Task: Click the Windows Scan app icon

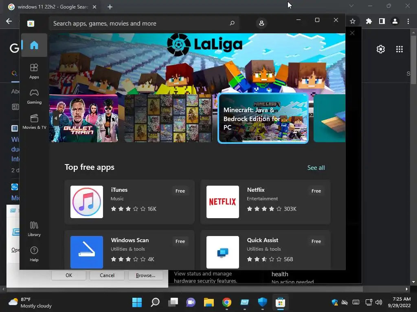Action: (87, 252)
